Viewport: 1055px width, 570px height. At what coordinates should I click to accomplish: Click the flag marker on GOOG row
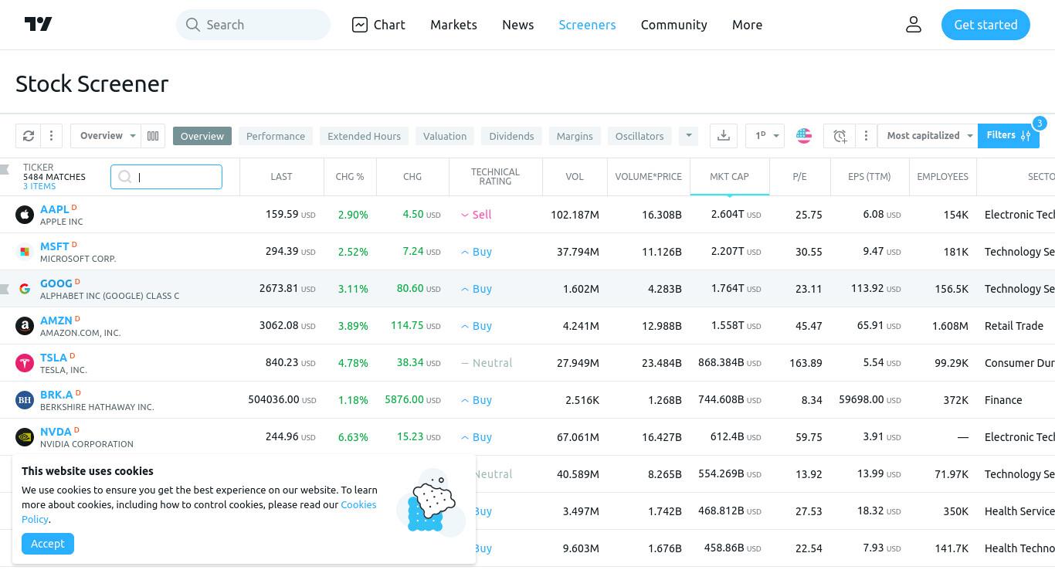tap(5, 289)
